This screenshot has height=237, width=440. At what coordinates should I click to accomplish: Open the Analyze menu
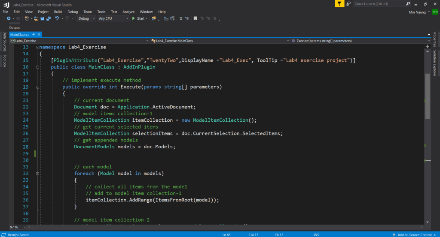(x=128, y=12)
